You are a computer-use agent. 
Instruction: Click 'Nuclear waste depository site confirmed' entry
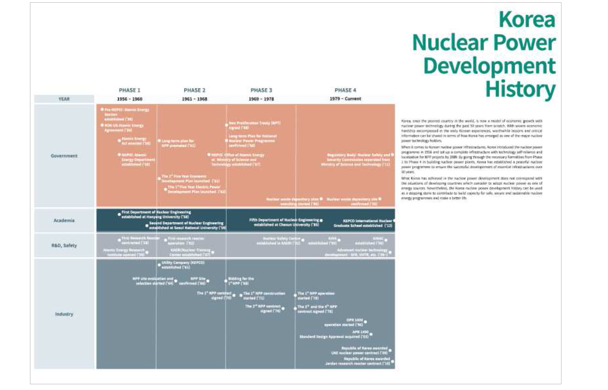point(353,202)
